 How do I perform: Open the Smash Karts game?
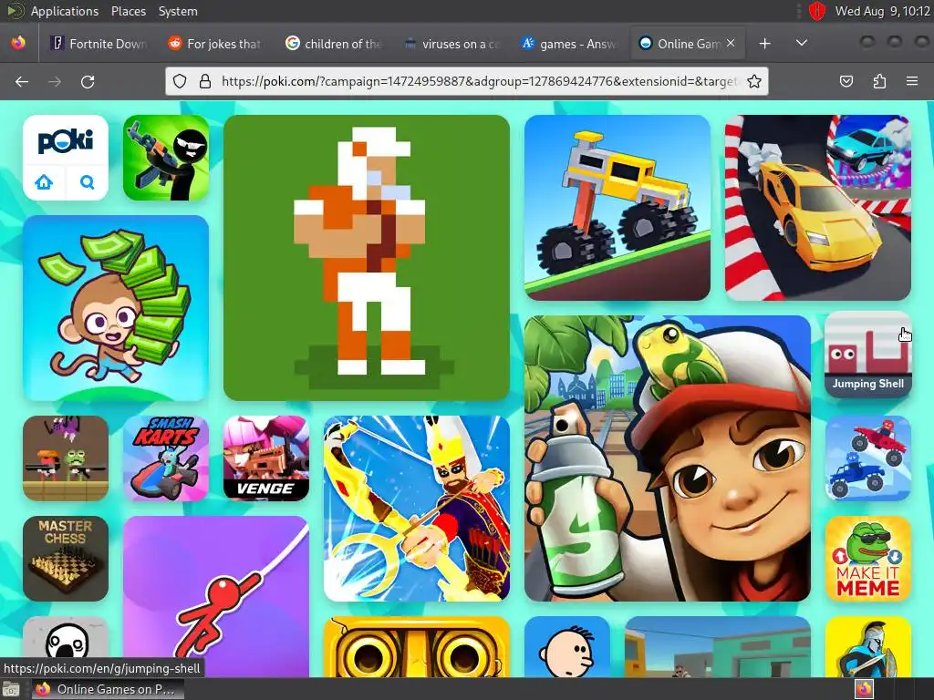(166, 458)
